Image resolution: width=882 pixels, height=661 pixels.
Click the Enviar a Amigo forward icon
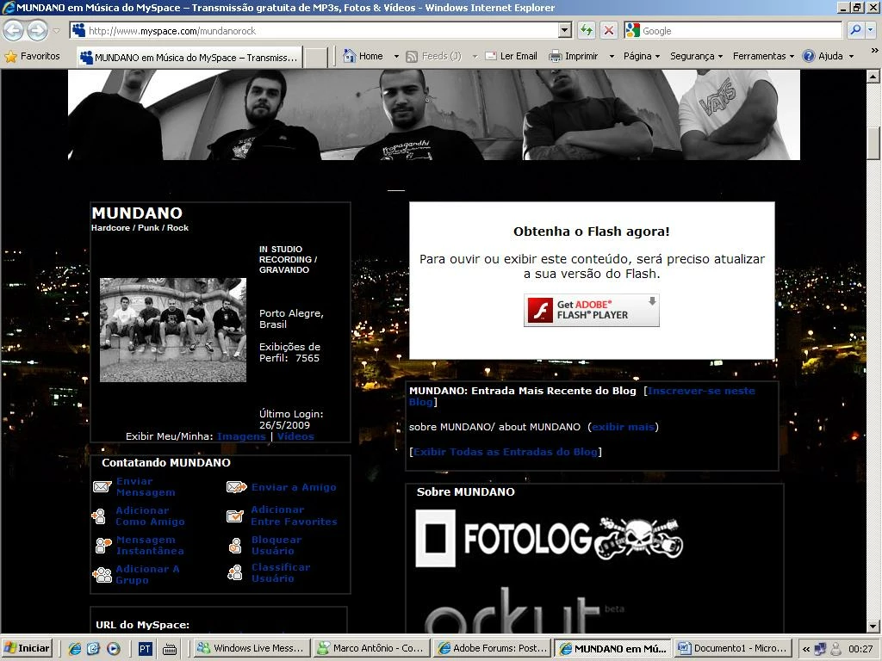point(236,487)
